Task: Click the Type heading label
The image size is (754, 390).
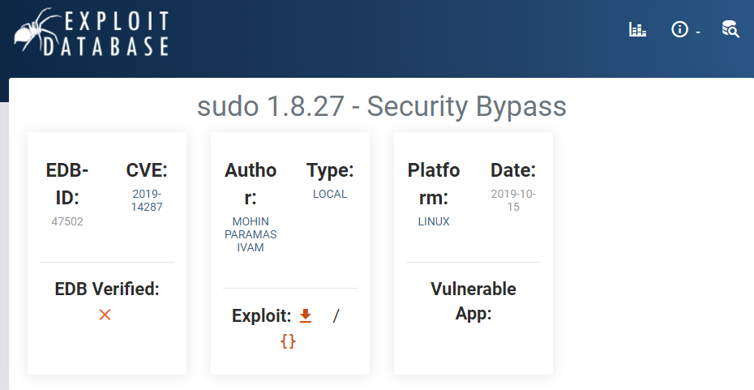Action: pos(330,170)
